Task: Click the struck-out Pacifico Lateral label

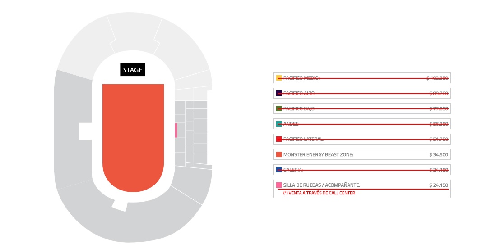Action: [303, 139]
